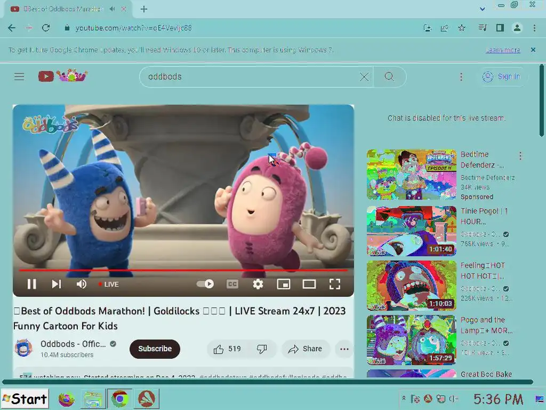The width and height of the screenshot is (546, 410).
Task: Show hidden system tray icons
Action: click(404, 398)
